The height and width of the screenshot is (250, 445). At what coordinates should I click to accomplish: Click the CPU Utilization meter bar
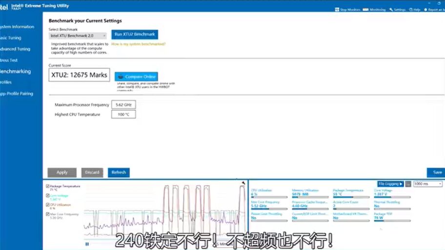click(x=269, y=197)
